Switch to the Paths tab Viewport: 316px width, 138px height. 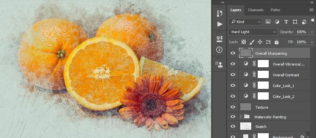(x=275, y=10)
